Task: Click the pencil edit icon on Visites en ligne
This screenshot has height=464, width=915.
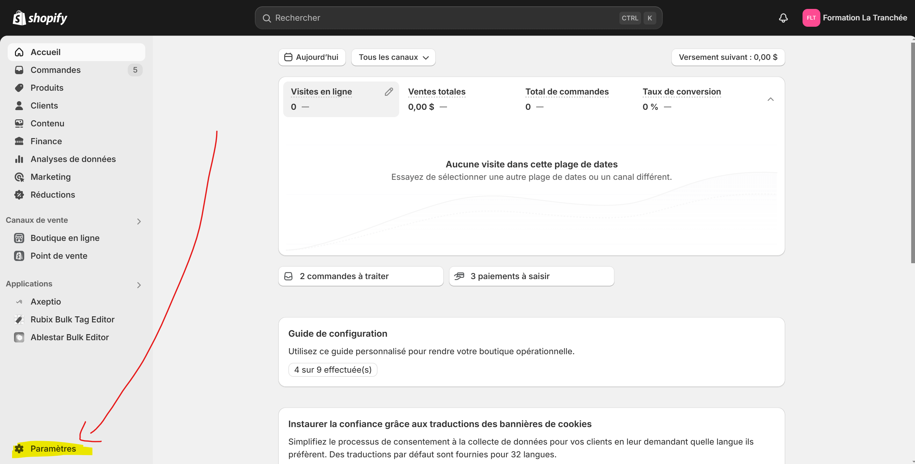Action: [x=389, y=92]
